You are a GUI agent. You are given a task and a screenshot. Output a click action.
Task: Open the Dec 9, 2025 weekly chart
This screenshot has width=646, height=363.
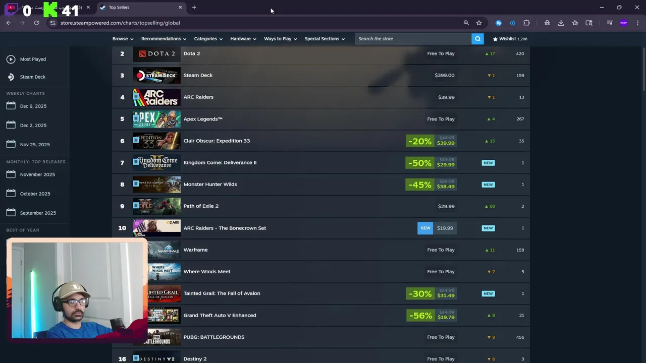(x=33, y=106)
